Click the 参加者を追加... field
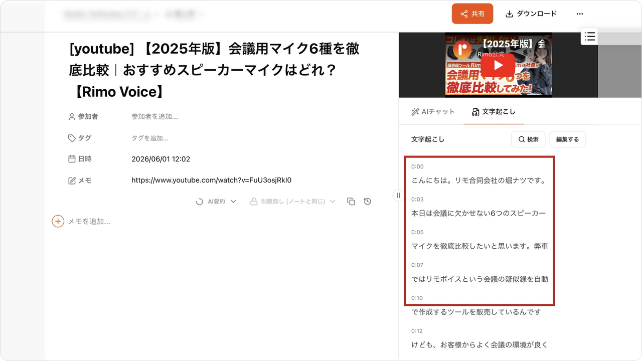The height and width of the screenshot is (361, 642). coord(154,116)
